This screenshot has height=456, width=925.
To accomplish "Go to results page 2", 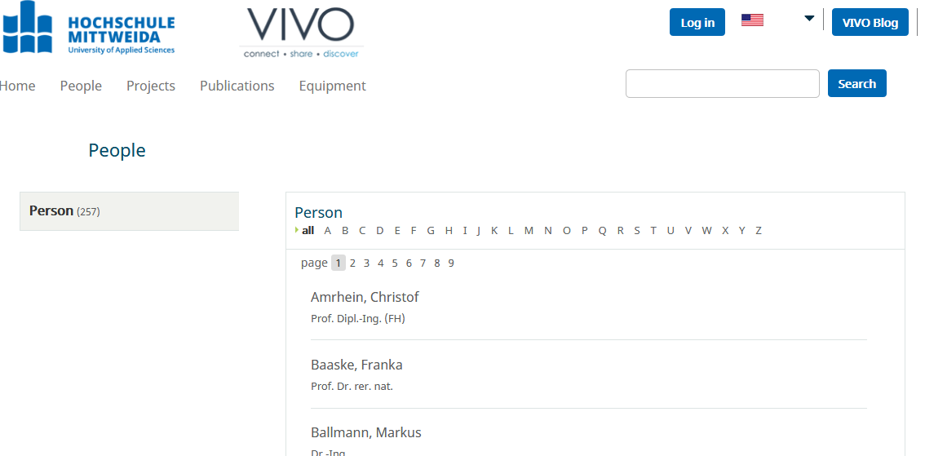I will (x=352, y=263).
